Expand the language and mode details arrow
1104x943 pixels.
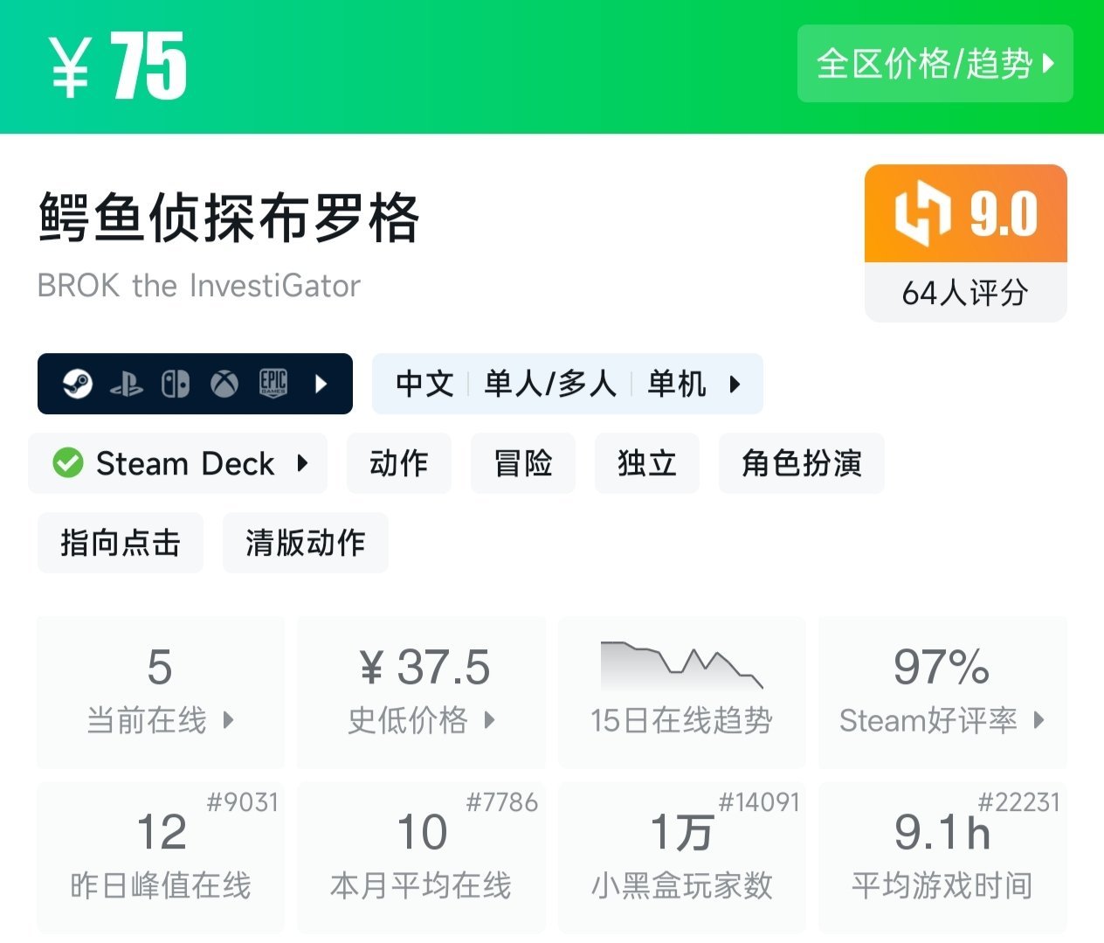pos(735,384)
